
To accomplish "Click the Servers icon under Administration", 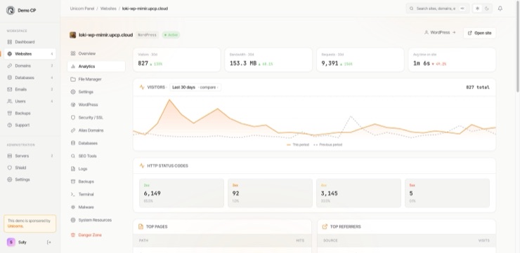I will pos(10,156).
